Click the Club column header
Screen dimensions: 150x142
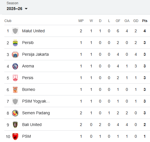(x=8, y=21)
